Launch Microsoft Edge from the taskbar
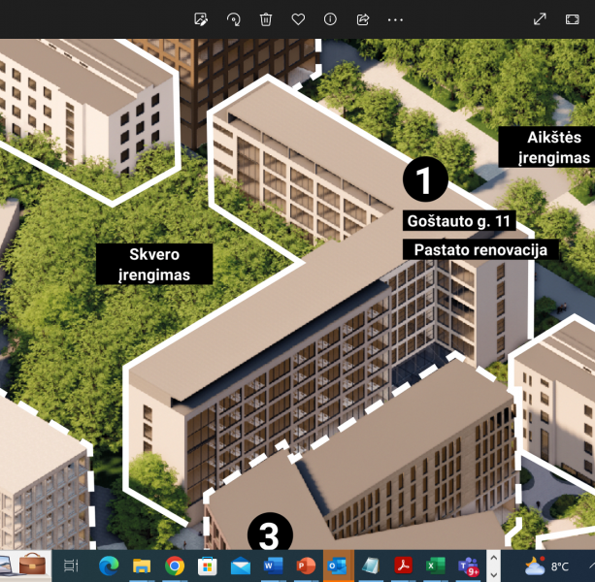595x582 pixels. (x=109, y=566)
